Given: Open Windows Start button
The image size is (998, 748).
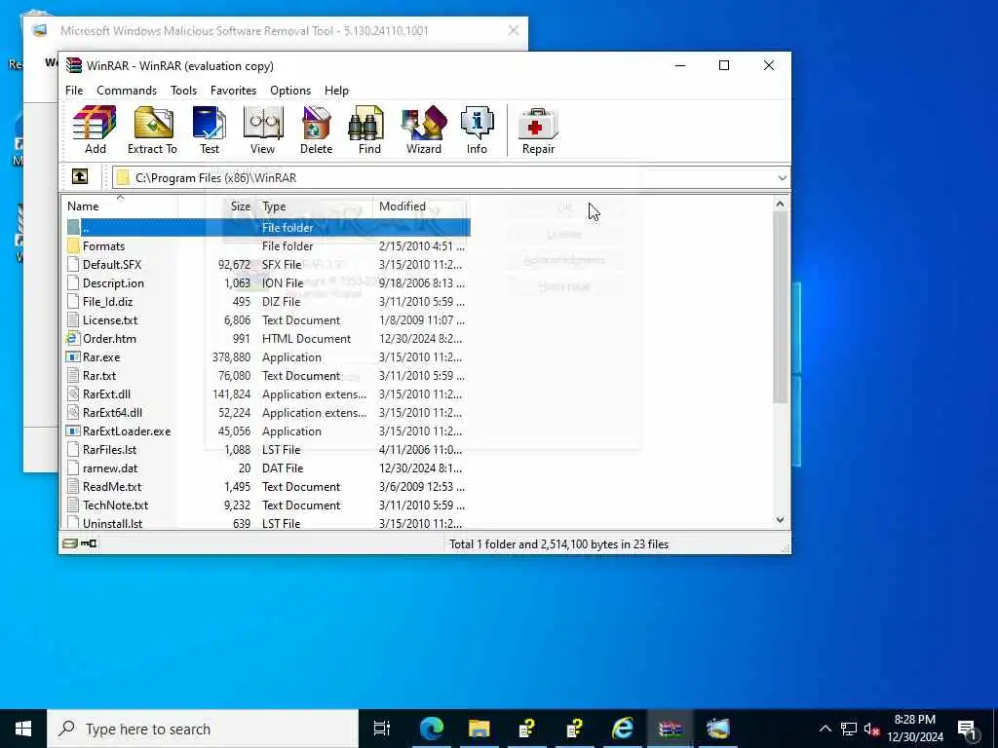Looking at the screenshot, I should click(x=23, y=729).
